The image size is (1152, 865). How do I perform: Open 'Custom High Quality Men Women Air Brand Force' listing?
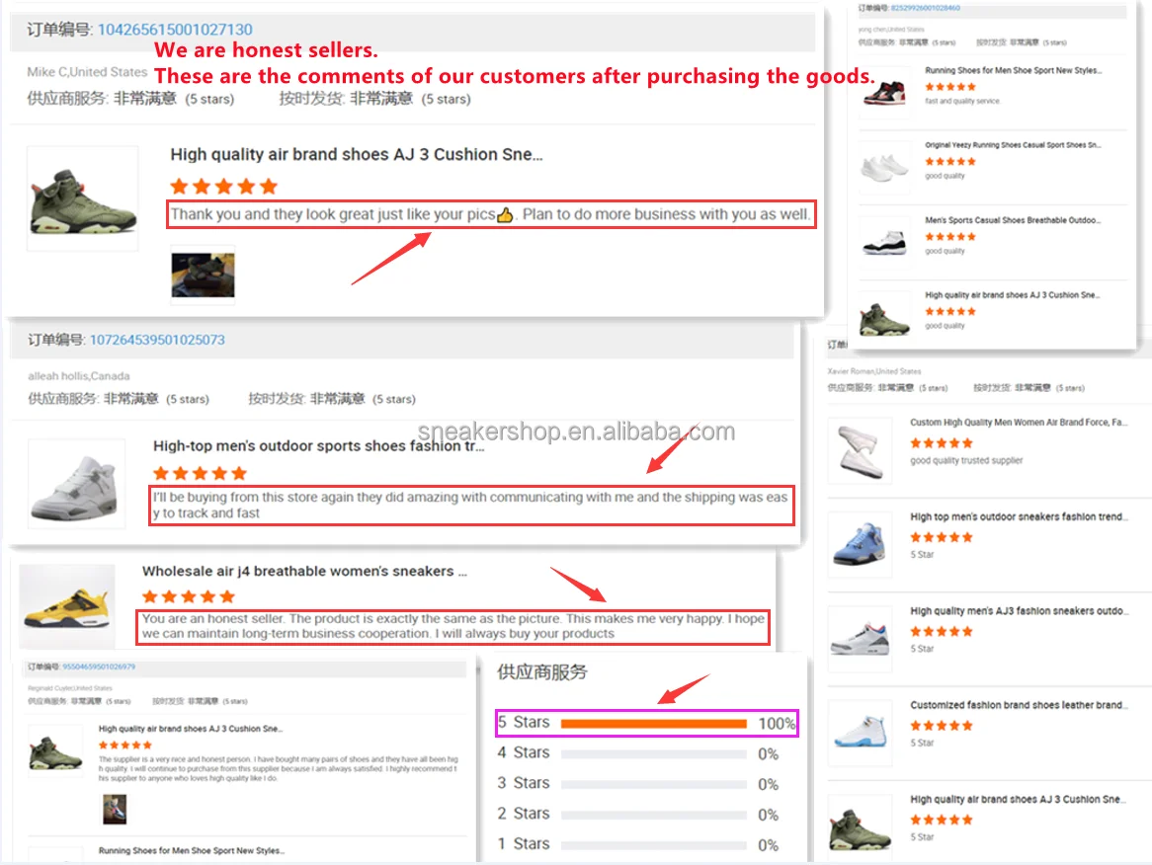point(1017,423)
